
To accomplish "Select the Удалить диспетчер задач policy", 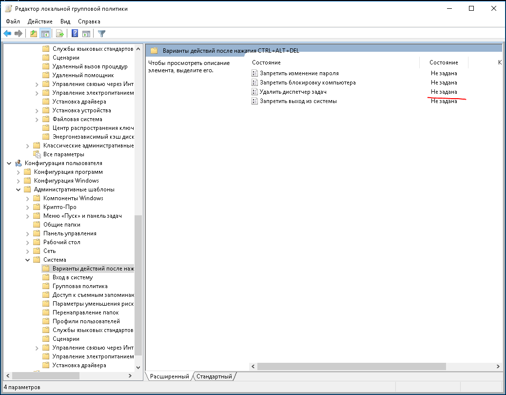I will coord(293,92).
